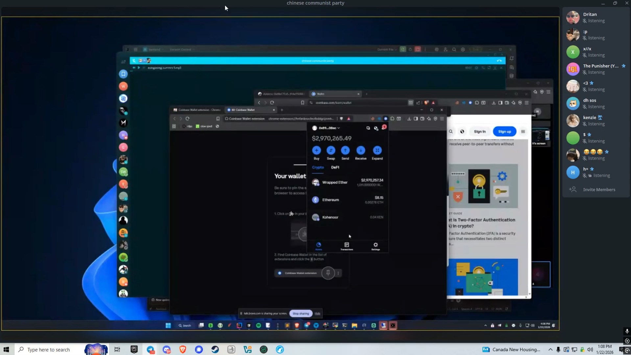Image resolution: width=631 pixels, height=355 pixels.
Task: Click the Receive icon in Coinbase Wallet
Action: click(361, 150)
